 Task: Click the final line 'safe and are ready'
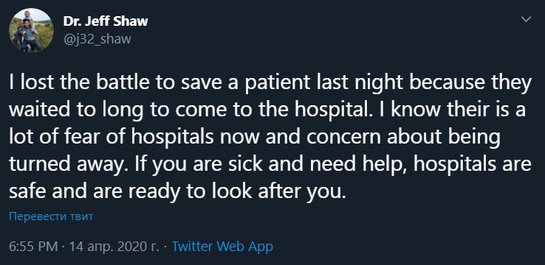pos(178,191)
